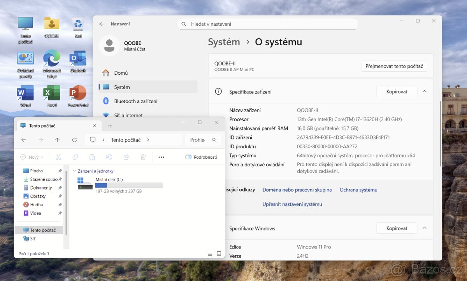Click the Refresh icon in File Explorer

point(74,140)
